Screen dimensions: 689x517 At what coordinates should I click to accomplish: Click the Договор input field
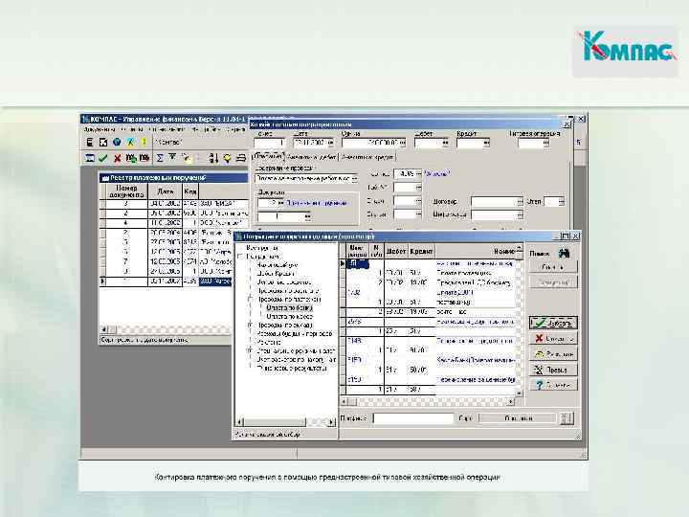[x=494, y=201]
